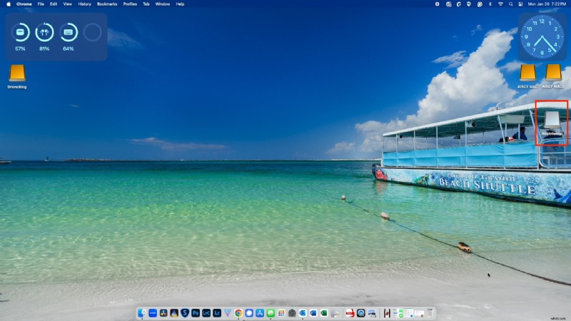Open the Bookmarks menu
571x321 pixels.
(107, 4)
